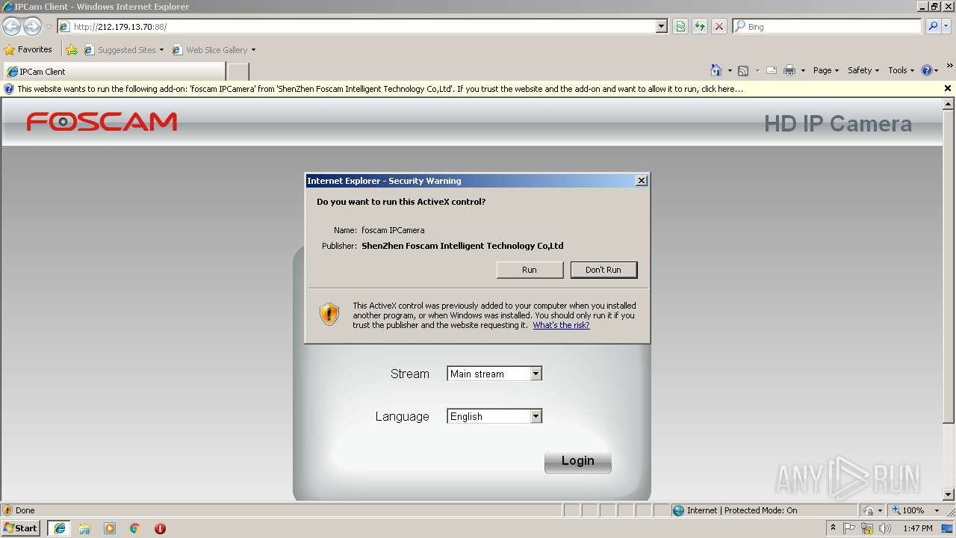Screen dimensions: 956x538
Task: Open the Tools menu
Action: (x=901, y=70)
